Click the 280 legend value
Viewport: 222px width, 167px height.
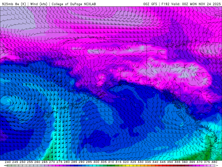pos(67,162)
